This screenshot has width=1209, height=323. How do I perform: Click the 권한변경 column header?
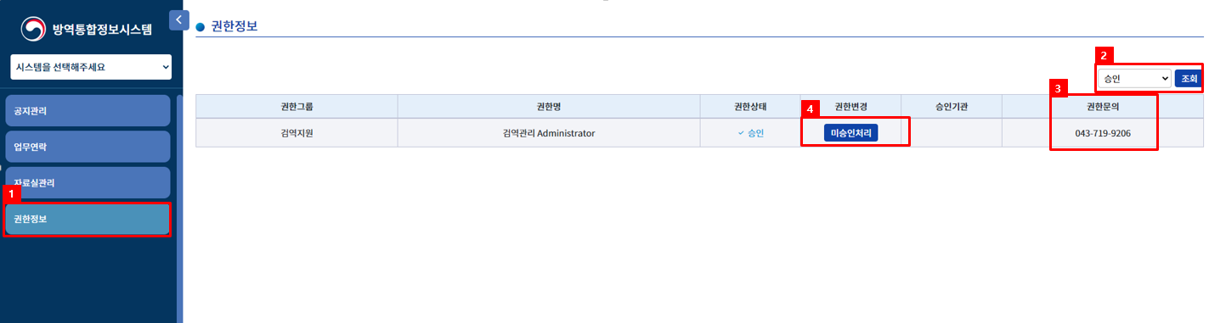point(850,107)
